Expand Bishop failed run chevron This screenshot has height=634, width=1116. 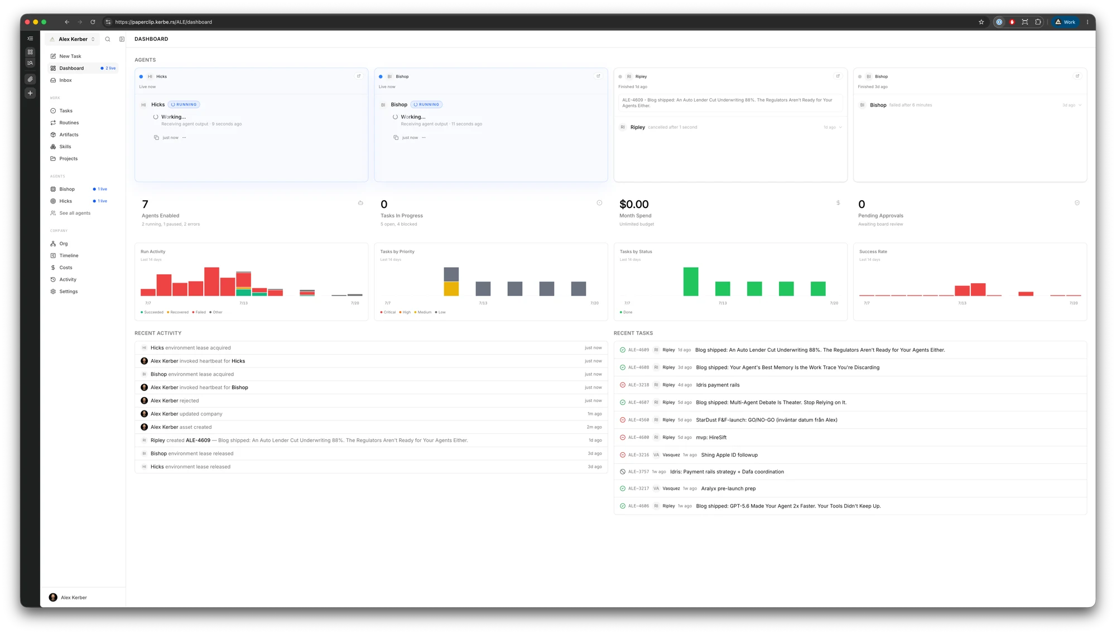point(1080,105)
